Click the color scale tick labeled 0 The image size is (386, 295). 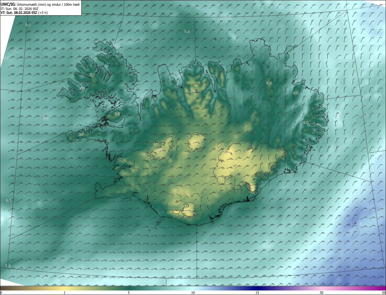[x=1, y=293]
